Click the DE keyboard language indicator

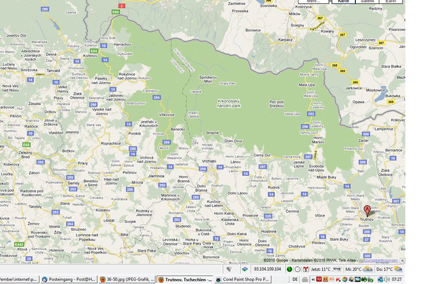click(295, 279)
